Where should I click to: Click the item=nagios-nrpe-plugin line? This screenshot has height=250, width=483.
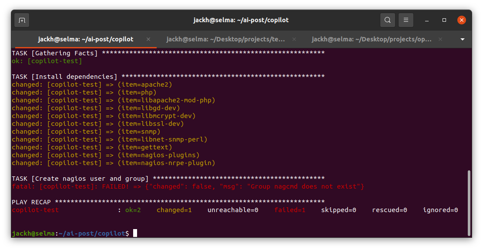point(114,163)
